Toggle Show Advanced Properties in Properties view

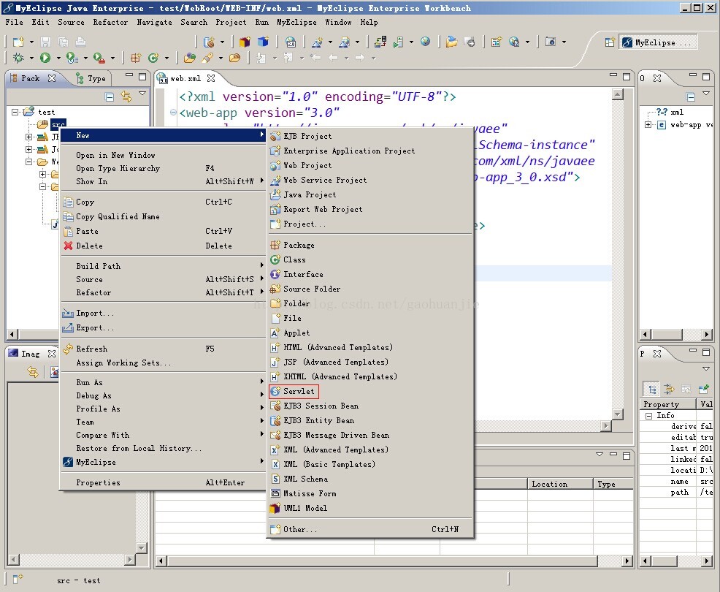pyautogui.click(x=669, y=390)
